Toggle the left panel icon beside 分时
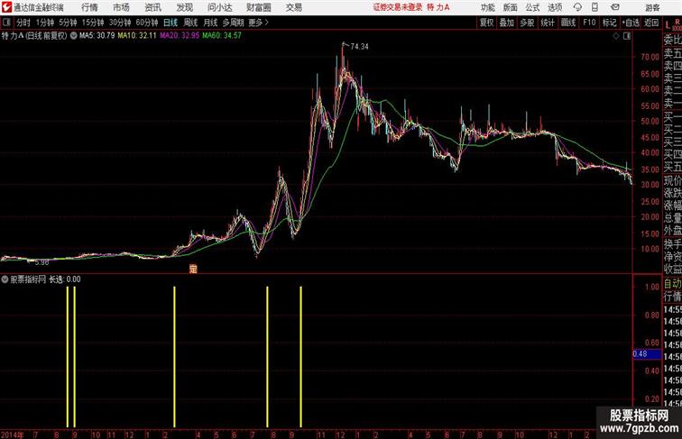The image size is (682, 439). [6, 23]
